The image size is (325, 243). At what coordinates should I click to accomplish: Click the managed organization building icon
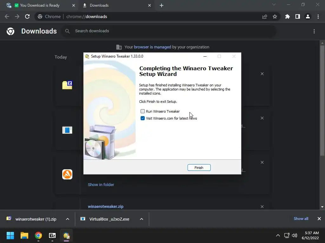[x=119, y=47]
